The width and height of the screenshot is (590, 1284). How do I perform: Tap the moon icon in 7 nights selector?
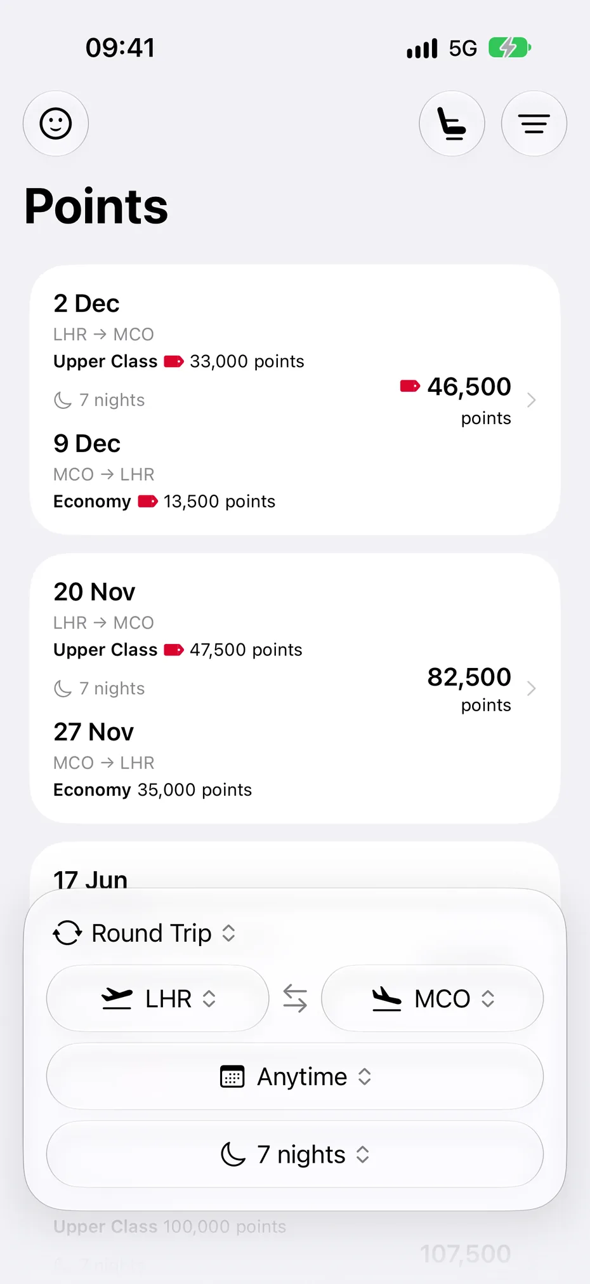233,1154
